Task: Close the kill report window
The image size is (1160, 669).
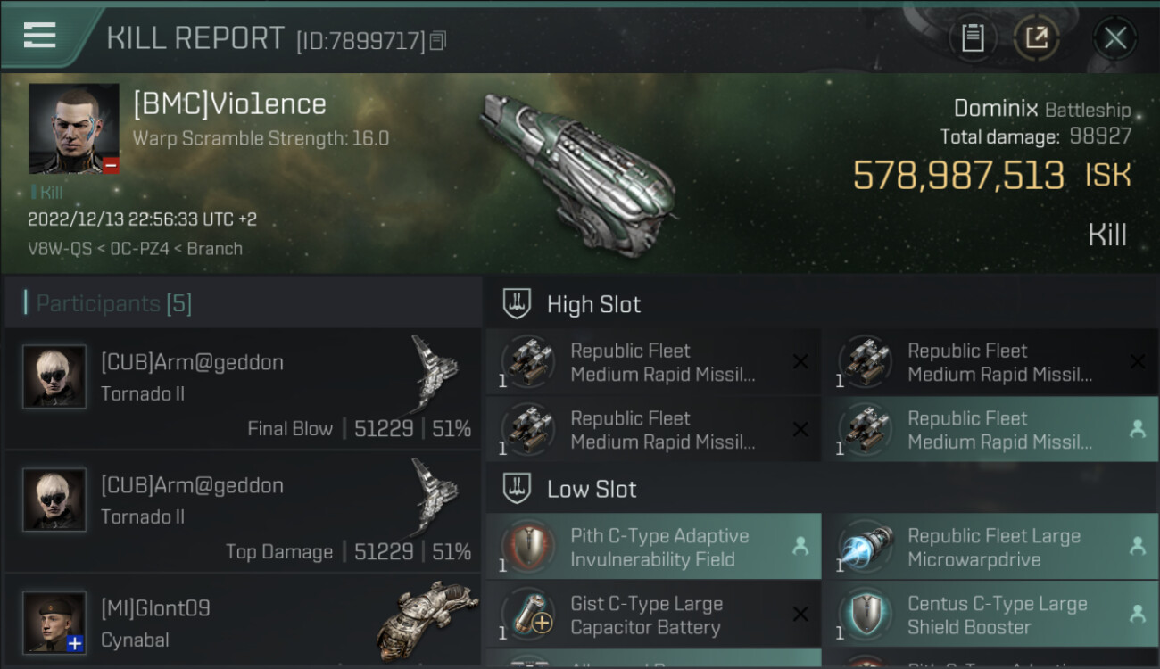Action: [1114, 37]
